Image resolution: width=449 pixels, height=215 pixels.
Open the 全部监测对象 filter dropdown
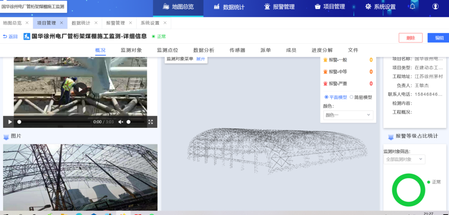405,159
